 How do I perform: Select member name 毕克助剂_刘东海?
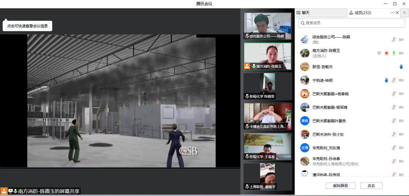point(326,148)
